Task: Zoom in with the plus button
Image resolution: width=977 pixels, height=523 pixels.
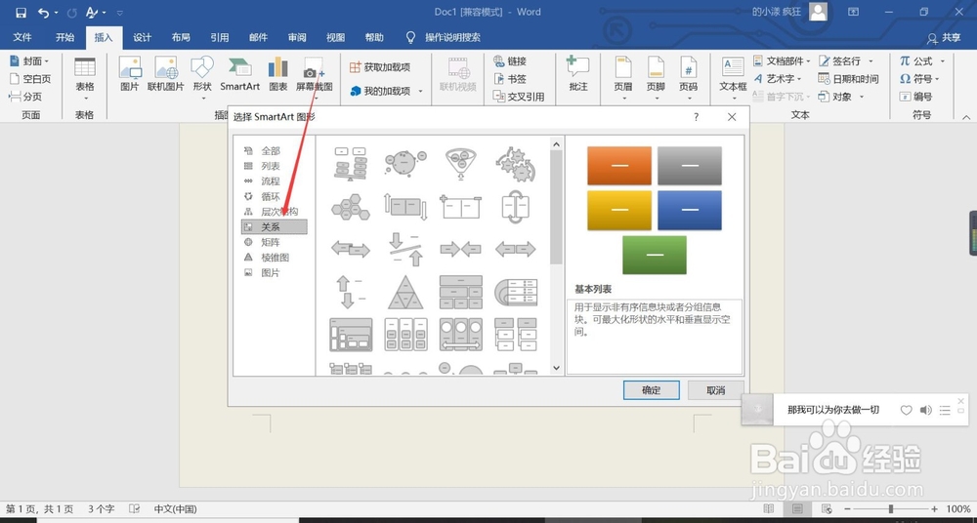Action: tap(935, 508)
